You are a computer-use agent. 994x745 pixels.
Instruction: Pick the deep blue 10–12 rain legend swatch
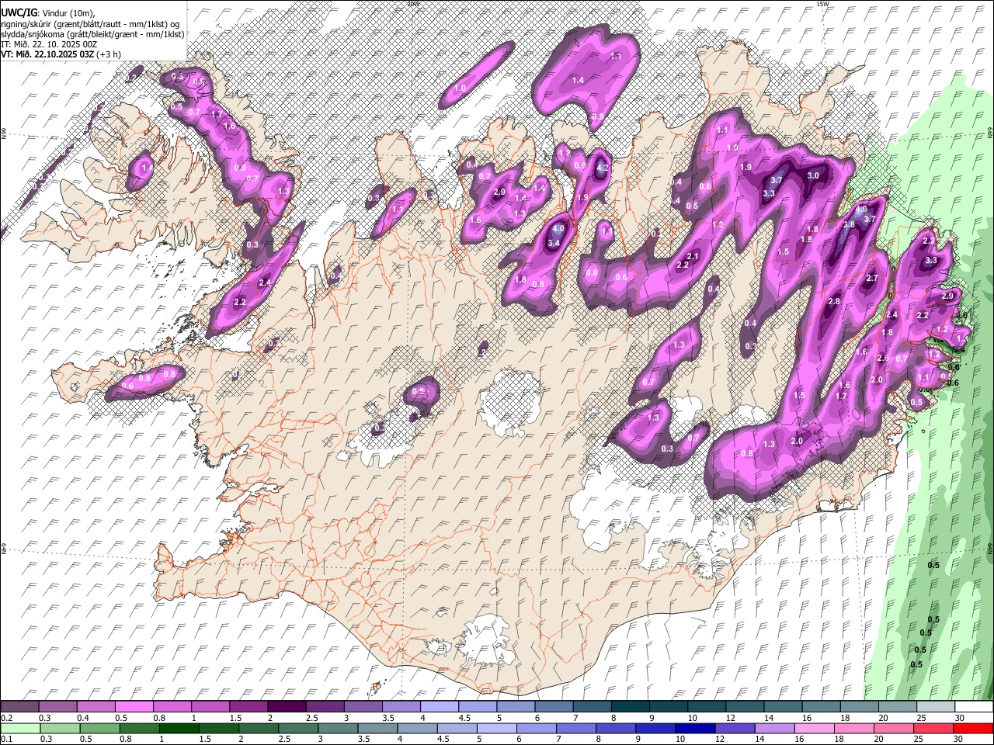coord(695,728)
